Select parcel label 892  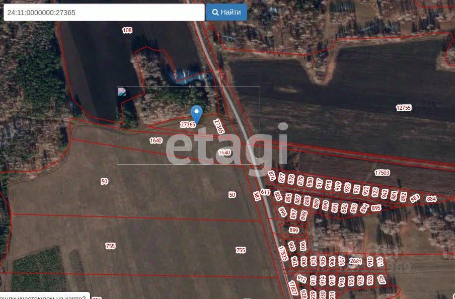pyautogui.click(x=344, y=208)
